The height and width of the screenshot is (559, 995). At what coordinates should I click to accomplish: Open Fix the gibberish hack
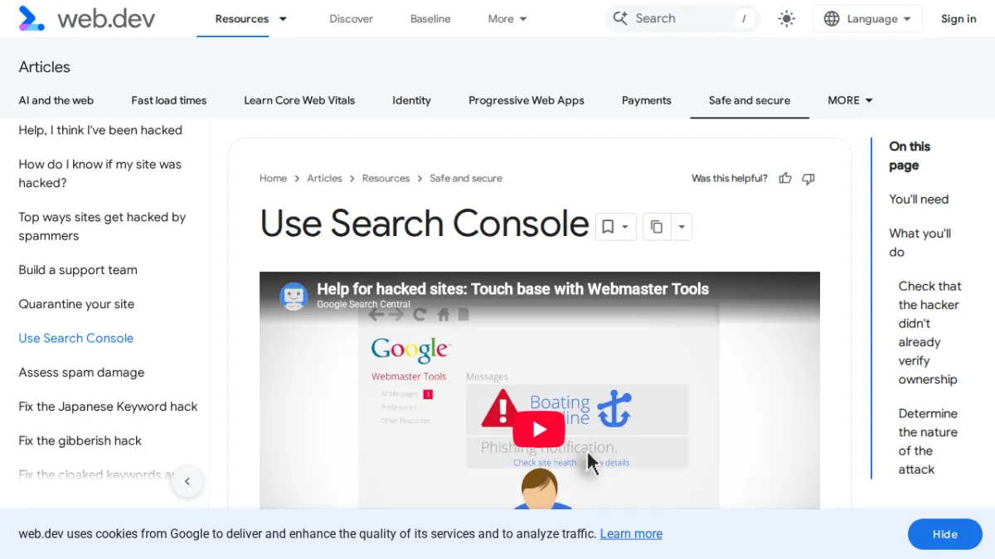[80, 441]
